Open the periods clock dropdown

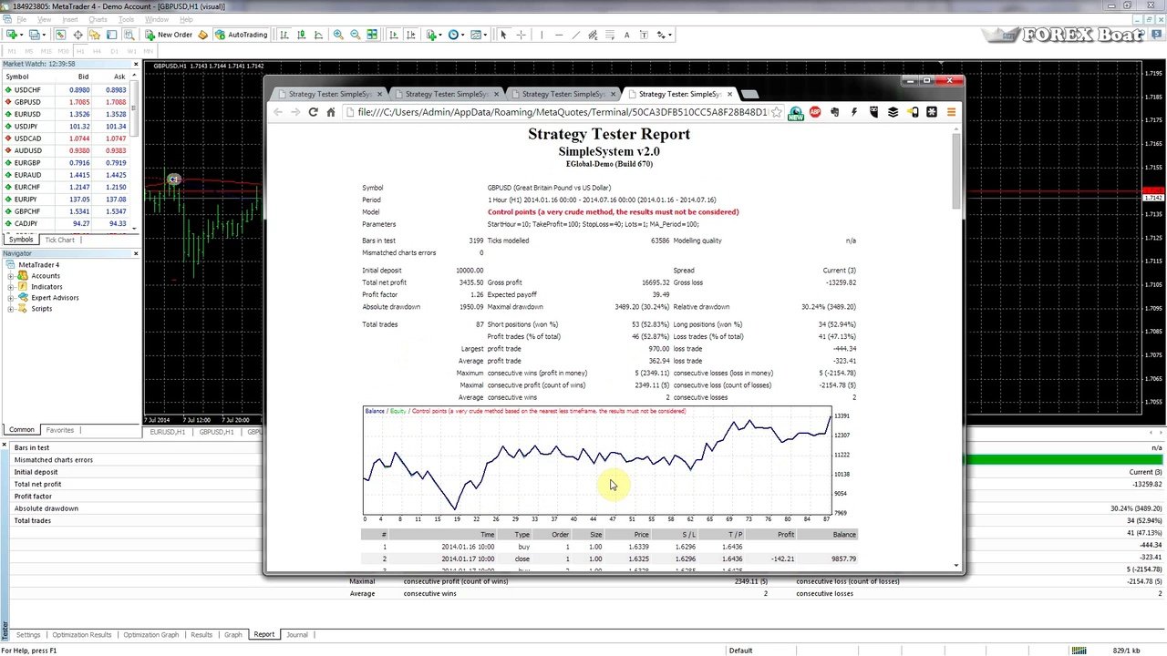point(455,35)
